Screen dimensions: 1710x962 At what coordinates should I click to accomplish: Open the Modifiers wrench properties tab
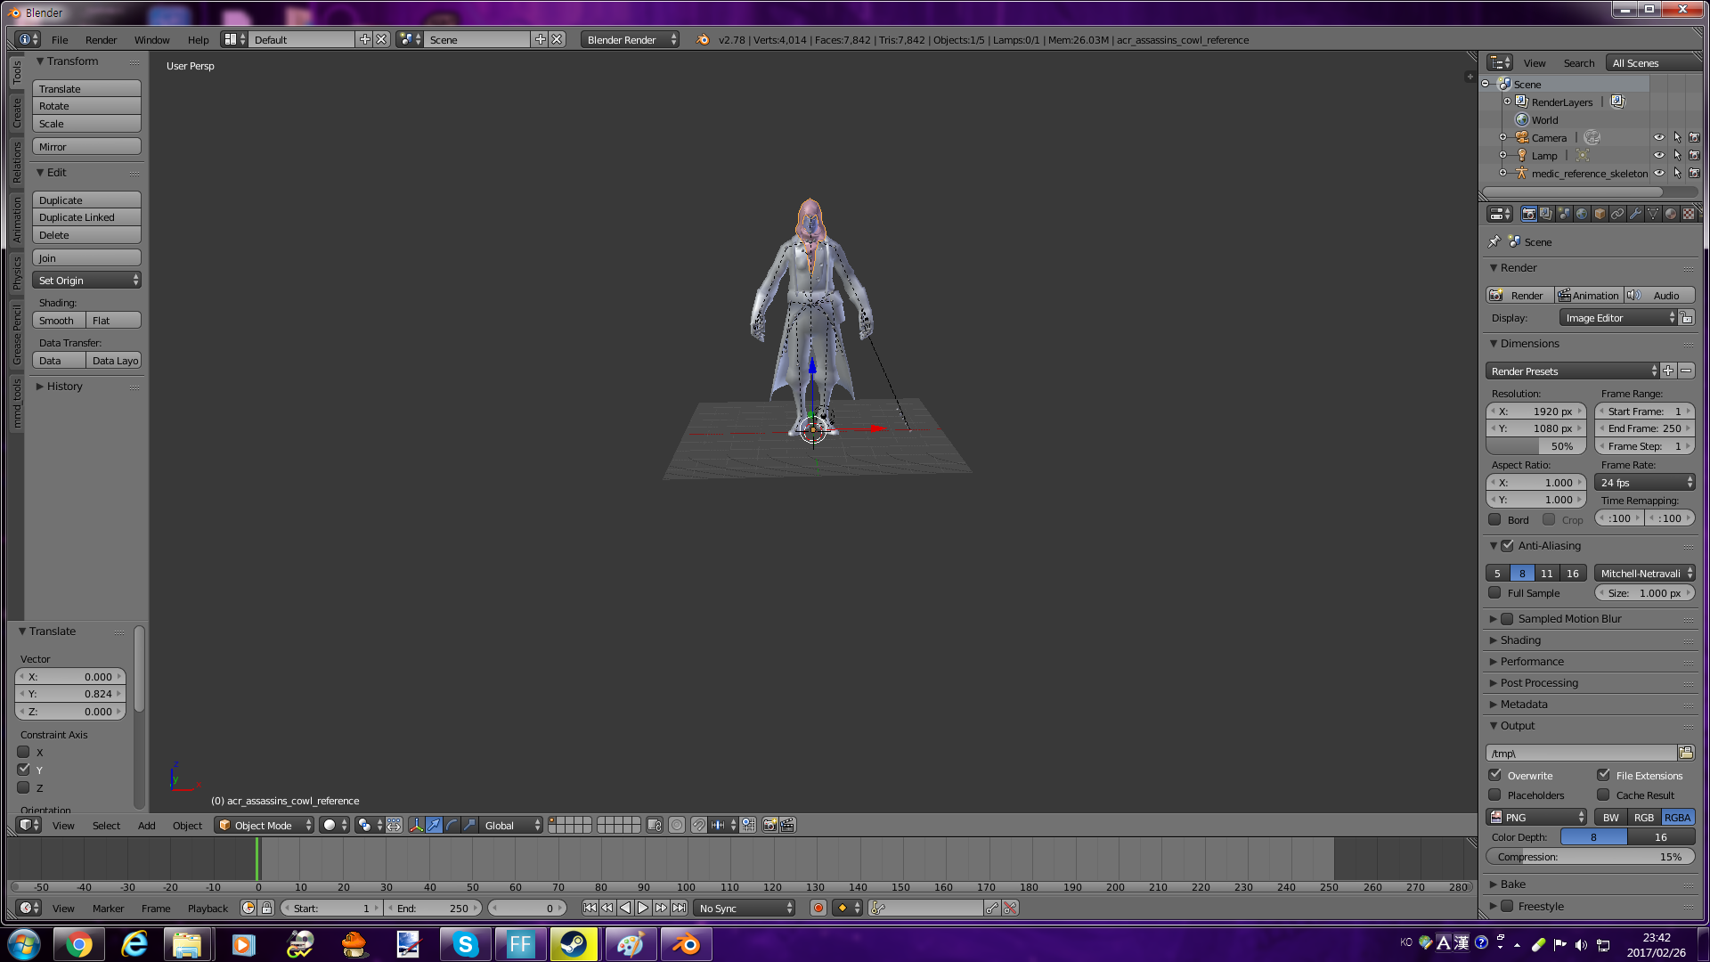pos(1635,214)
